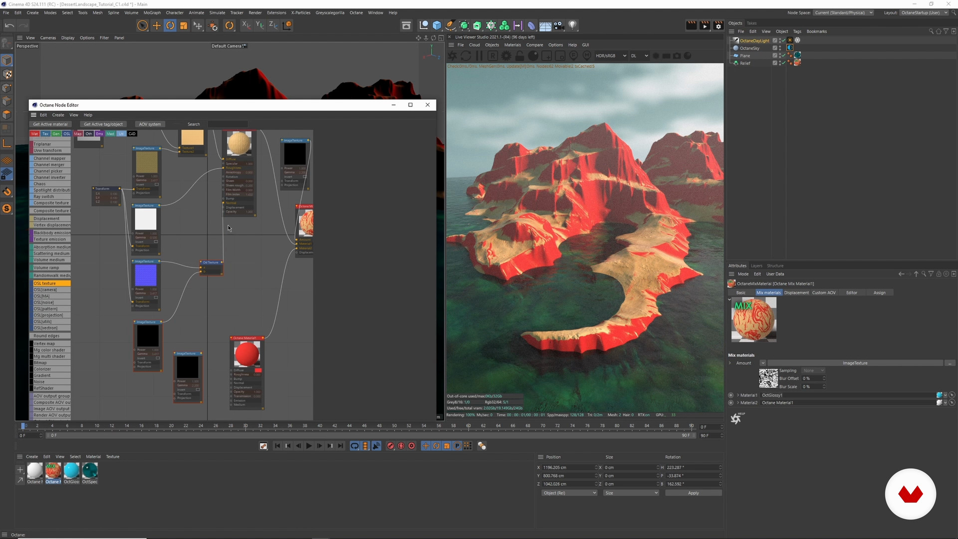The width and height of the screenshot is (958, 539).
Task: Click Get Active tag/object button
Action: (x=103, y=124)
